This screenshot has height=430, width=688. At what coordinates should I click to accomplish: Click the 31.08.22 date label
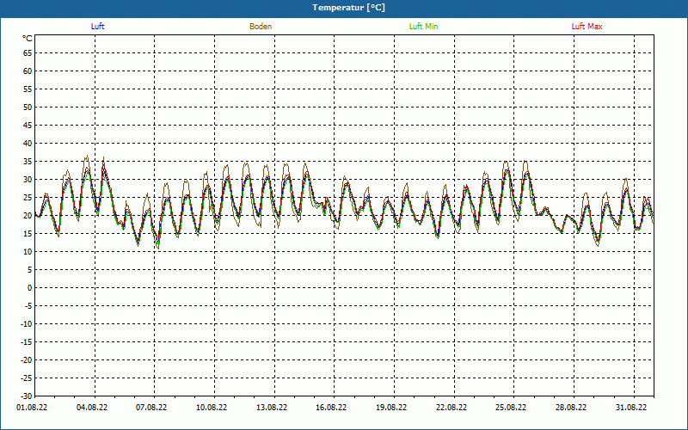click(631, 408)
